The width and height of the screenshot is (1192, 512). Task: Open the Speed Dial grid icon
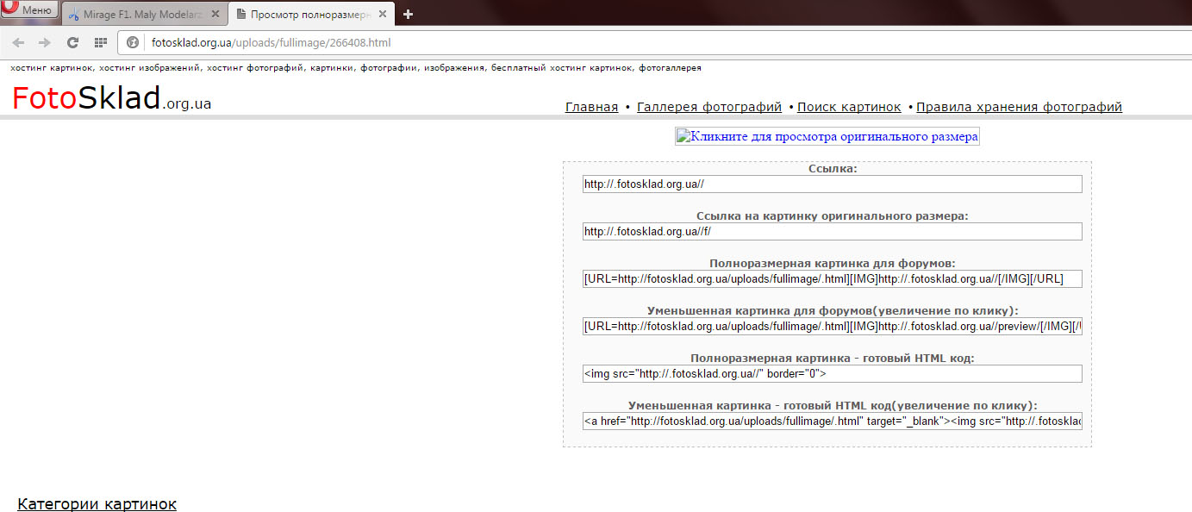click(101, 42)
